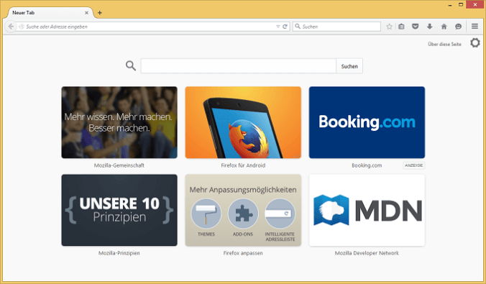486x284 pixels.
Task: Click the large page search input
Action: point(239,66)
